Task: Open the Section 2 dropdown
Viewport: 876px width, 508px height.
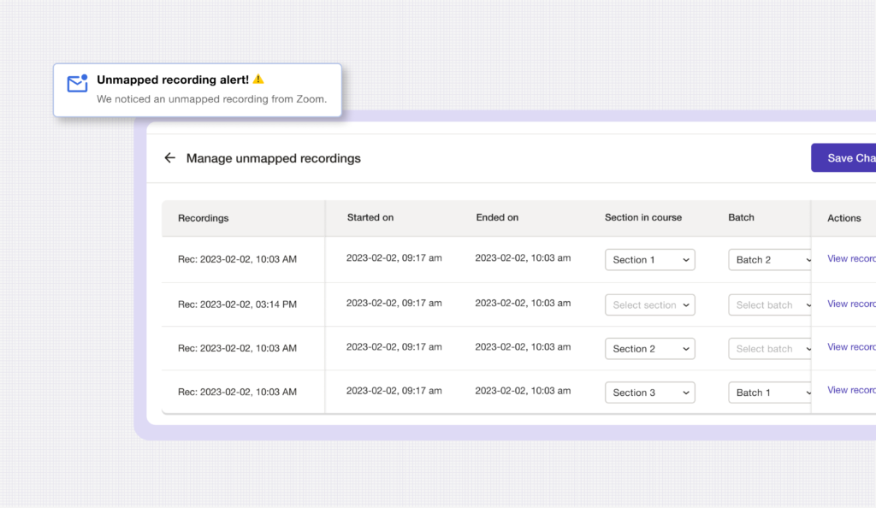Action: tap(650, 348)
